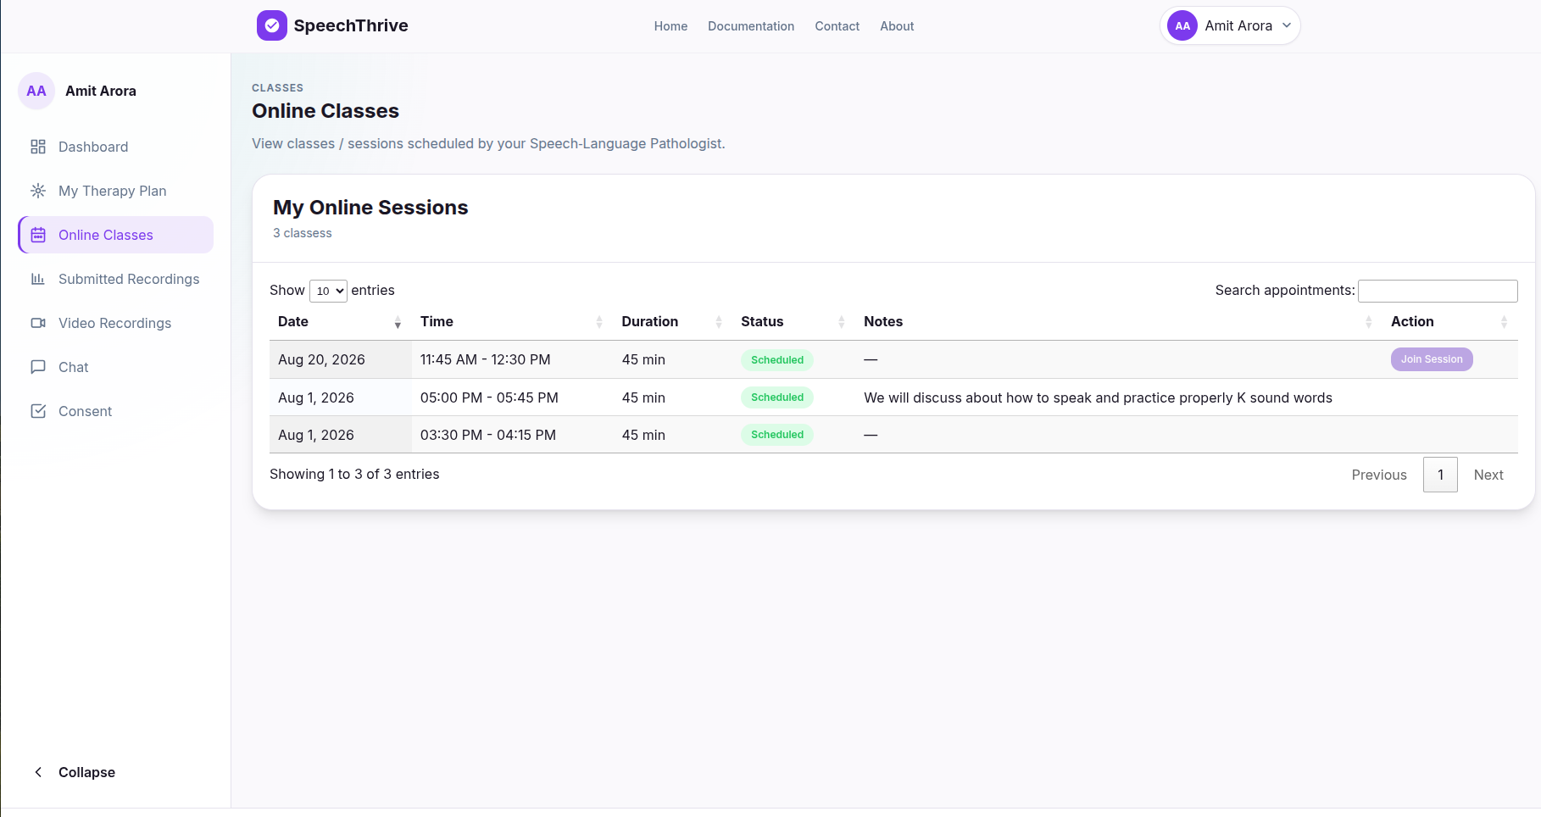Click the SpeechThrive logo icon
This screenshot has width=1541, height=817.
[271, 25]
